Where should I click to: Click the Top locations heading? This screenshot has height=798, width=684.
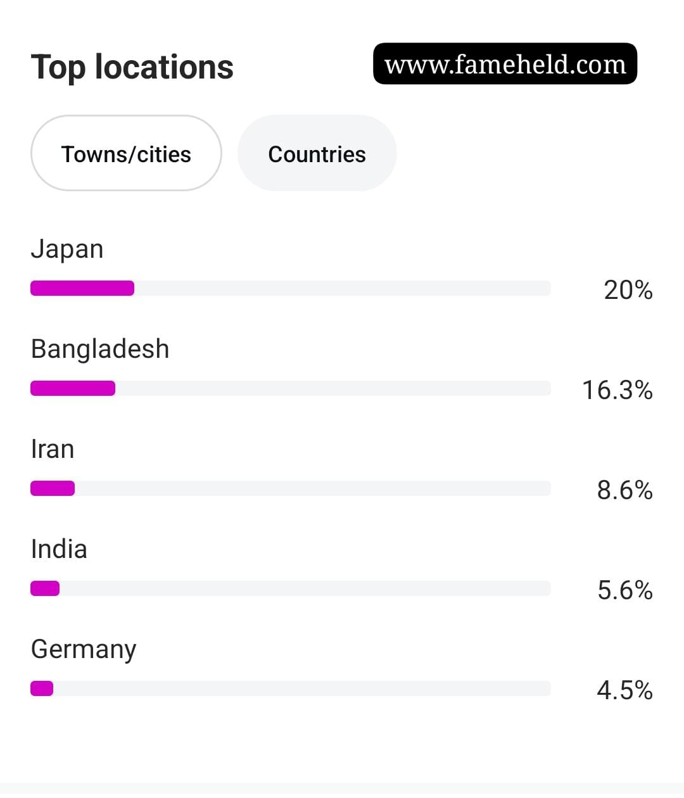[x=132, y=67]
